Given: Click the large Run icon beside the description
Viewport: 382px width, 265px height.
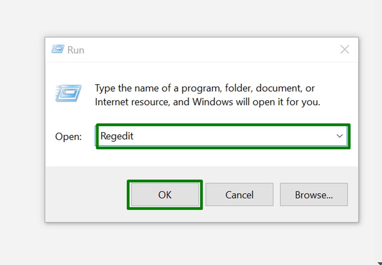Looking at the screenshot, I should [x=68, y=93].
